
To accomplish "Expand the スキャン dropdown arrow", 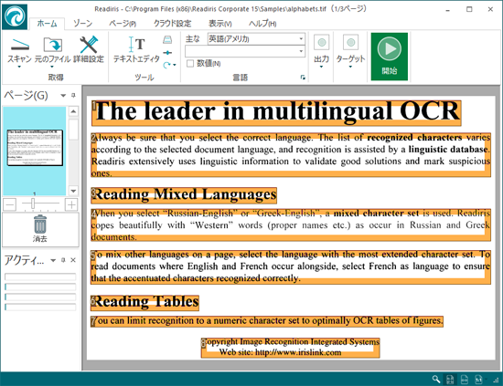I will point(19,67).
